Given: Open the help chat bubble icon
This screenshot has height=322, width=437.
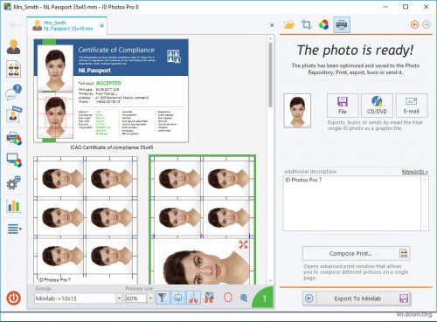Looking at the screenshot, I should tap(13, 92).
